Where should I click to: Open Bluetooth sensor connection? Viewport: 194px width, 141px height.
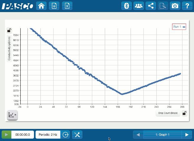[127, 6]
